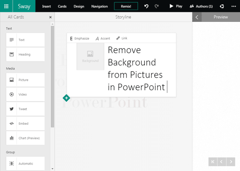Toggle Accent formatting
The height and width of the screenshot is (171, 240).
103,38
